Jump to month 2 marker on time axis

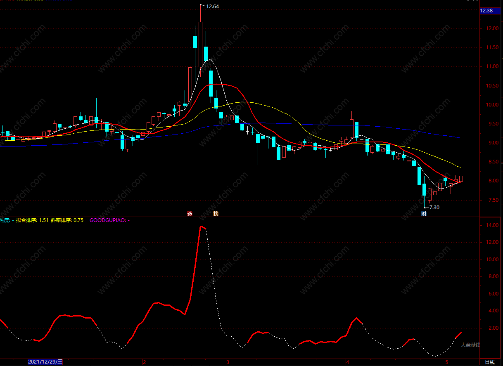coord(144,362)
